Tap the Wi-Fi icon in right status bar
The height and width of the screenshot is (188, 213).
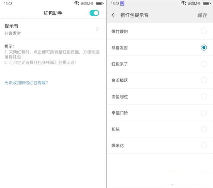183,3
